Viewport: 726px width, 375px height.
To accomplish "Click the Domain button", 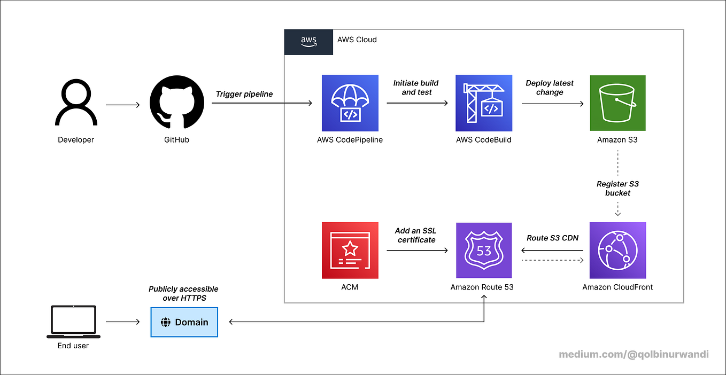I will [184, 322].
